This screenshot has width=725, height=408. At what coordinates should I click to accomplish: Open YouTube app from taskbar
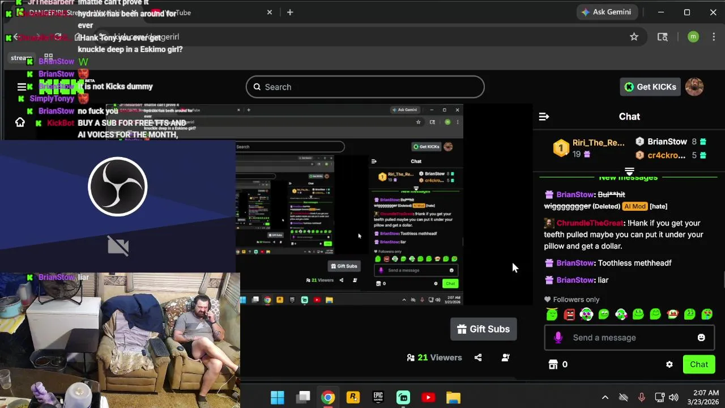[428, 397]
